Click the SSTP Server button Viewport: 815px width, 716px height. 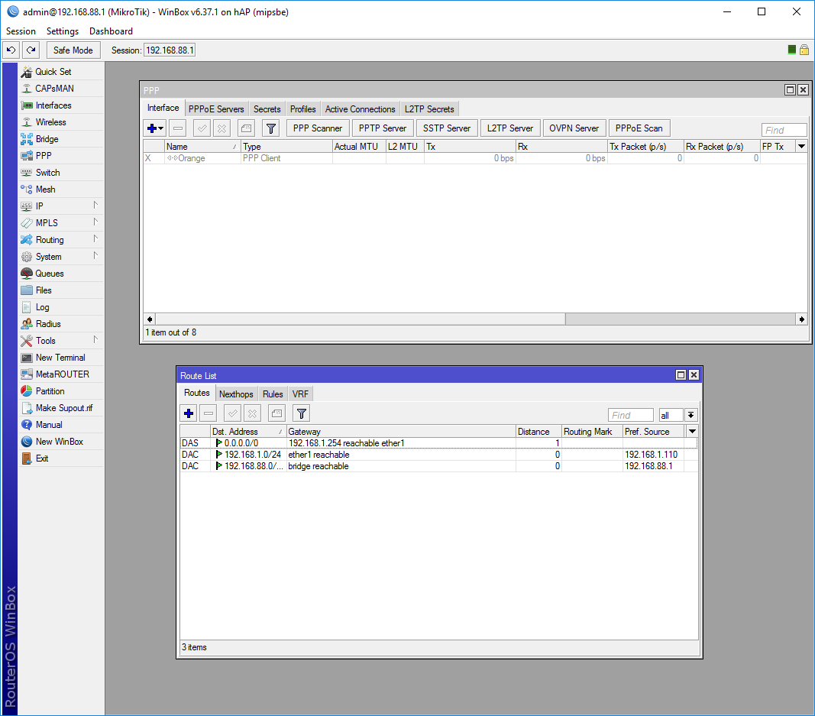(447, 128)
